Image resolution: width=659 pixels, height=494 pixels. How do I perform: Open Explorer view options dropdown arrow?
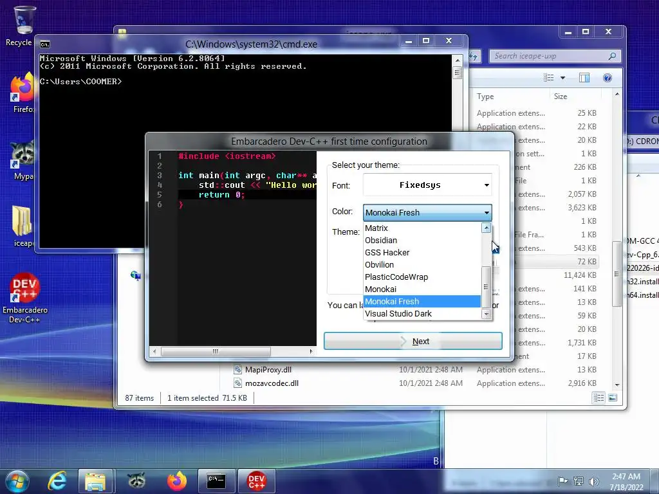click(x=562, y=78)
